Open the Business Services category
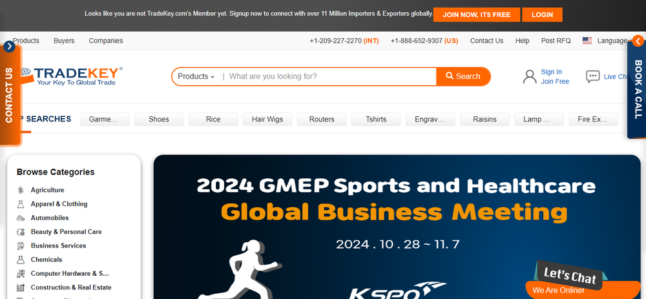The width and height of the screenshot is (646, 299). coord(59,246)
